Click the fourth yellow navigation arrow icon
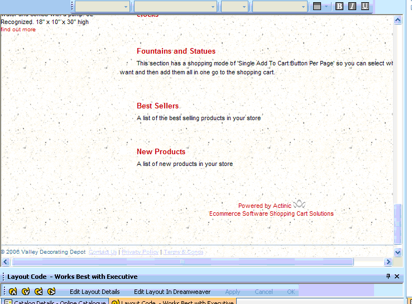This screenshot has width=412, height=304. [51, 291]
